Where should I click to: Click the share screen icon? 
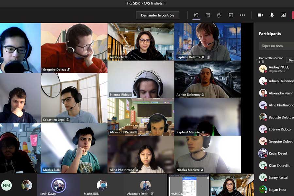coord(283,15)
